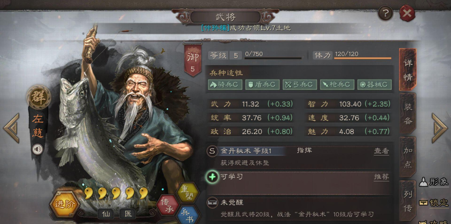Viewport: 451px width, 224px height.
Task: Select the 骑兵C cavalry aptitude badge
Action: (225, 85)
